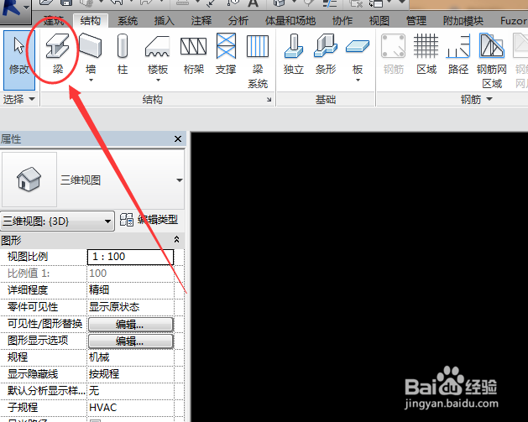528x422 pixels.
Task: Open the 楼板 dropdown arrow
Action: pos(158,80)
